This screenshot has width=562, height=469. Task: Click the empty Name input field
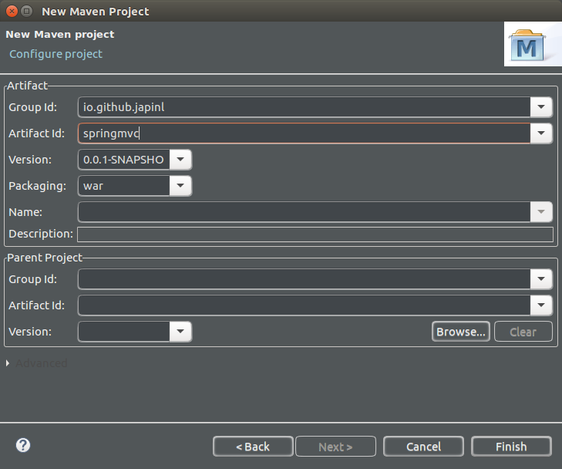[x=304, y=211]
